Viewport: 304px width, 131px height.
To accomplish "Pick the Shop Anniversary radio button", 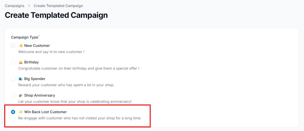I will (x=13, y=95).
